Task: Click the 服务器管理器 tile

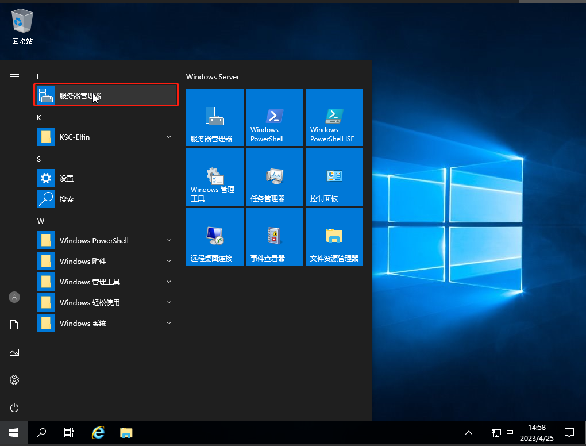Action: [214, 117]
